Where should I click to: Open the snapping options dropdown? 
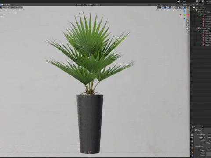tap(93, 4)
